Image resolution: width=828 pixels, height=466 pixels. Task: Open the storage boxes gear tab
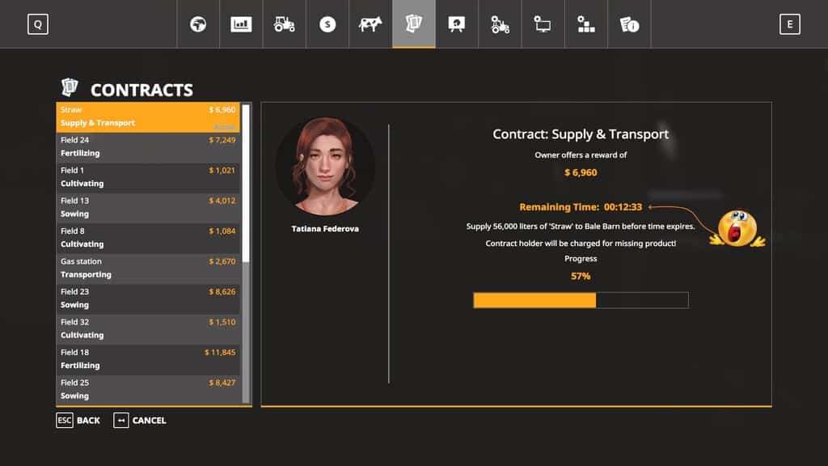point(586,24)
